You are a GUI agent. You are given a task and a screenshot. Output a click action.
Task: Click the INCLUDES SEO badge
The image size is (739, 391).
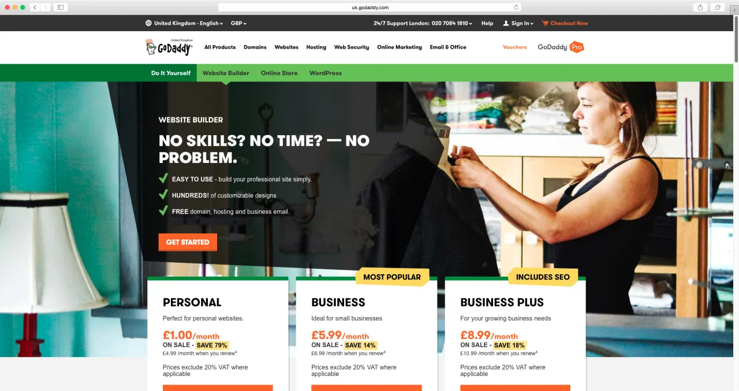click(543, 277)
